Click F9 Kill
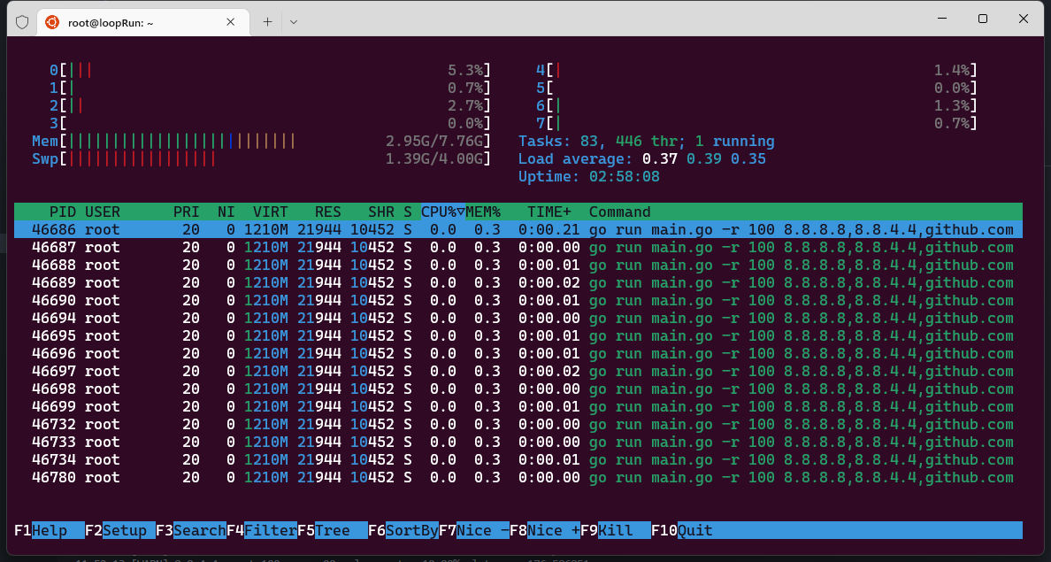1051x562 pixels. (616, 530)
